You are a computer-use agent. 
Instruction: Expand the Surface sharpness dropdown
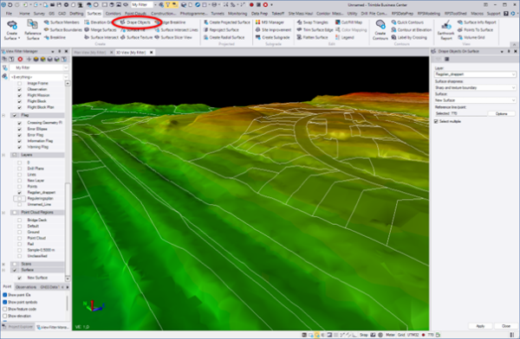(x=475, y=87)
